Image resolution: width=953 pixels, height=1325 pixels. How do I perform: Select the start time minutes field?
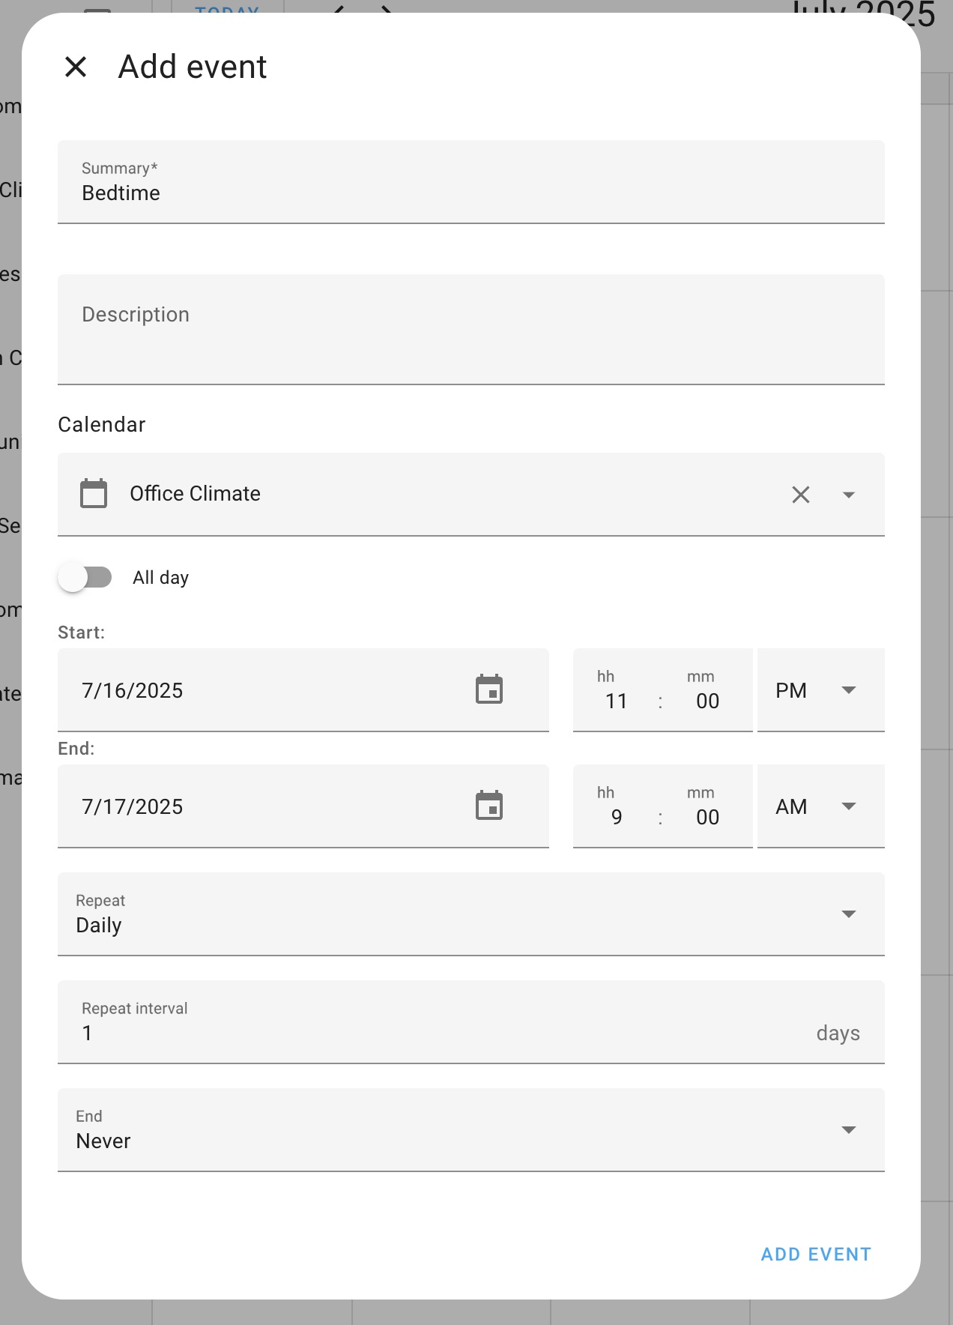pos(707,701)
